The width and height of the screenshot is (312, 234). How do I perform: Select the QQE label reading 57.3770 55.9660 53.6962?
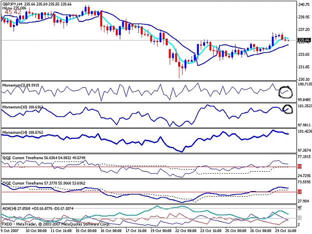[44, 183]
